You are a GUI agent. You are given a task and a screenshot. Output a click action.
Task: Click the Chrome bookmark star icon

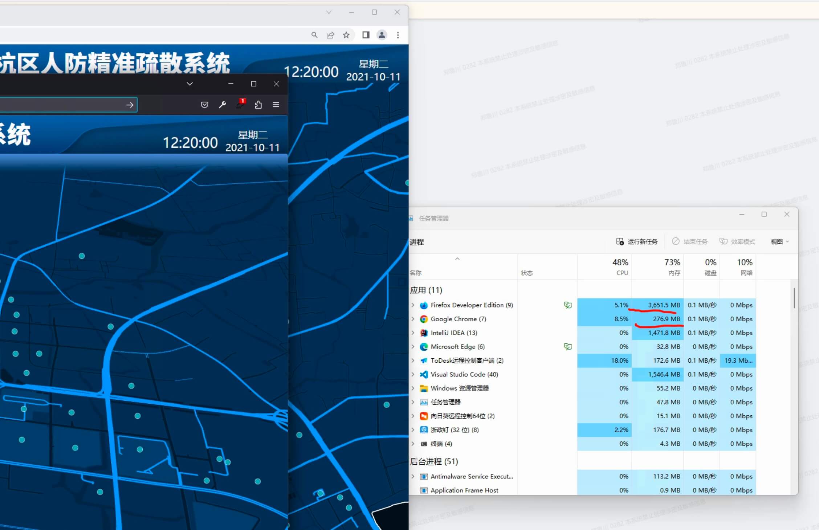(346, 35)
